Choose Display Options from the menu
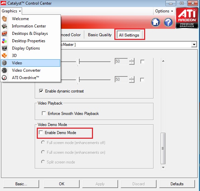 click(30, 48)
